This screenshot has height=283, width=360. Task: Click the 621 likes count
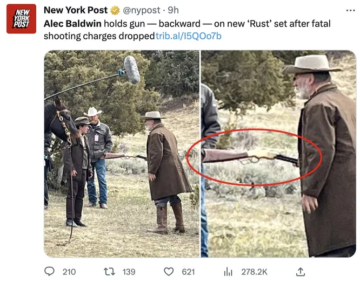tap(188, 272)
